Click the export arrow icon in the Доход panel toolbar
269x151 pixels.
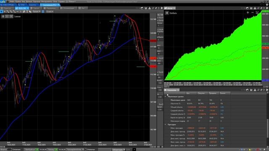pos(255,8)
